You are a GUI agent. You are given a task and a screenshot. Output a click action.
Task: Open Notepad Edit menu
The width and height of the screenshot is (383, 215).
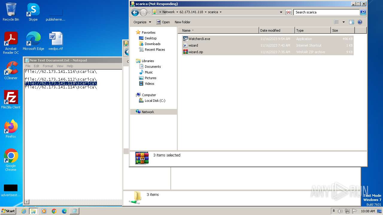37,66
